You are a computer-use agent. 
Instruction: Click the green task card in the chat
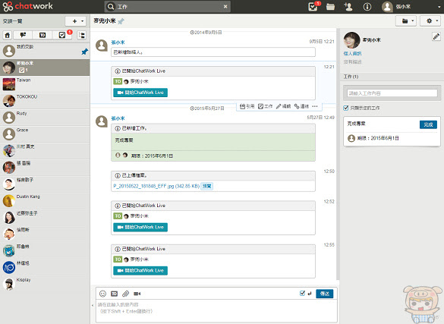point(213,147)
